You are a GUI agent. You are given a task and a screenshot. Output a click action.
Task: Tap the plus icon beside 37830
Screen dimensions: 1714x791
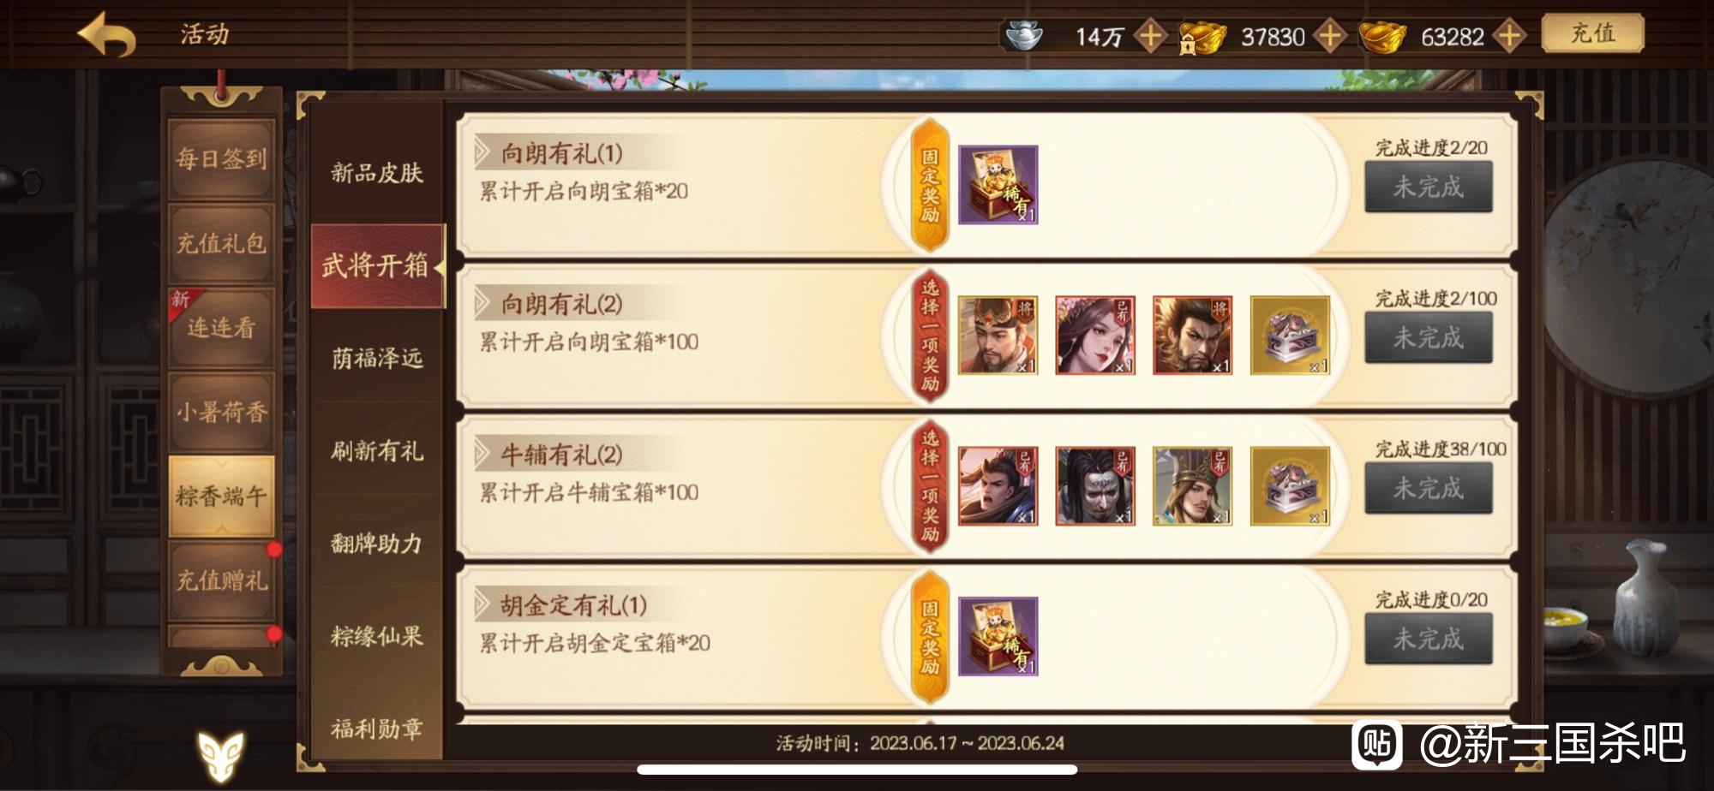pos(1329,36)
